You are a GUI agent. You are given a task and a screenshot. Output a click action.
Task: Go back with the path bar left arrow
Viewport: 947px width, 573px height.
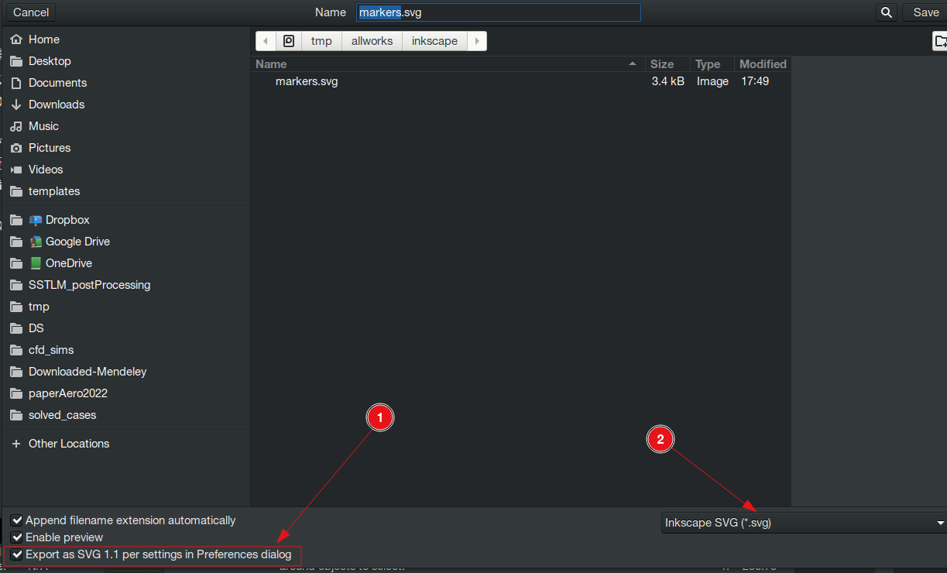[266, 41]
